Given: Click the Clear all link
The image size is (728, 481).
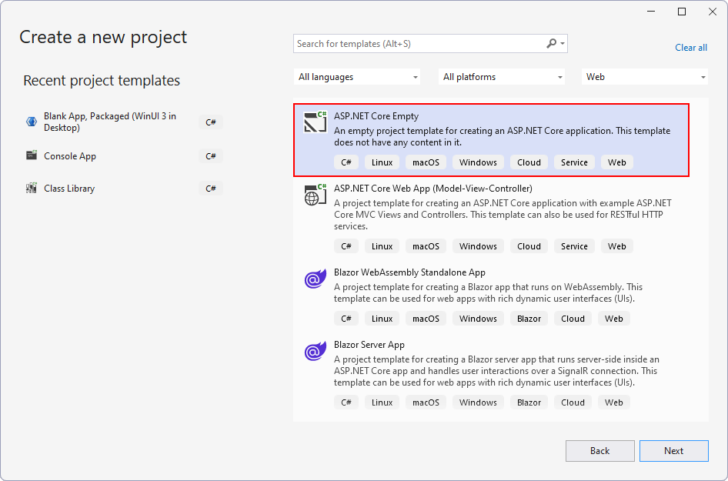Looking at the screenshot, I should click(x=690, y=47).
